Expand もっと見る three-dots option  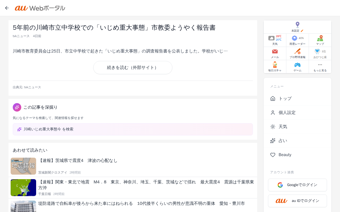point(320,67)
